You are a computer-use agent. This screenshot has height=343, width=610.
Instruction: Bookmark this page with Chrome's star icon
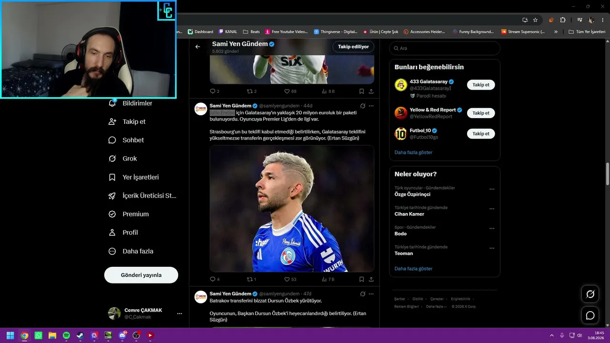click(535, 20)
